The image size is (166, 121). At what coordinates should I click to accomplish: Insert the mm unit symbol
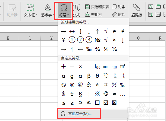(x=106, y=67)
